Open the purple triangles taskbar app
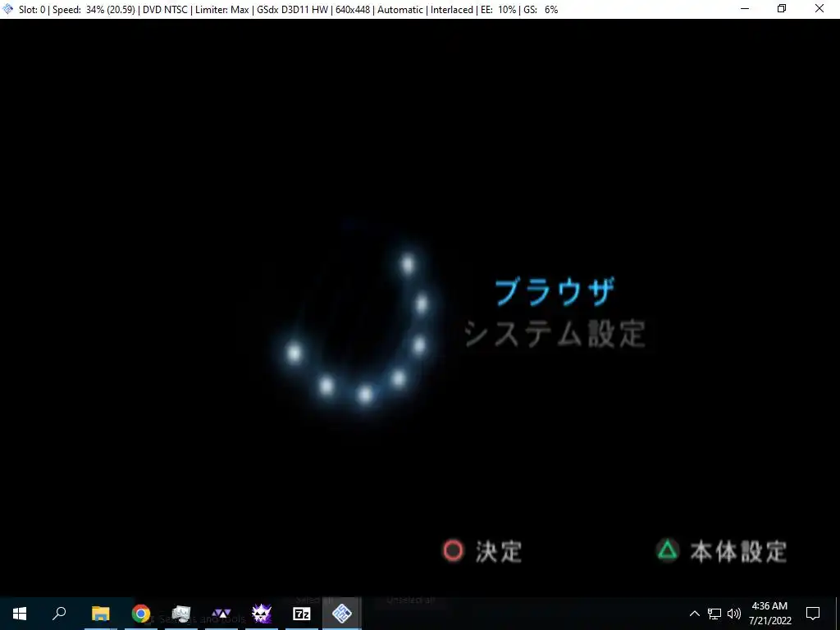 [x=221, y=614]
